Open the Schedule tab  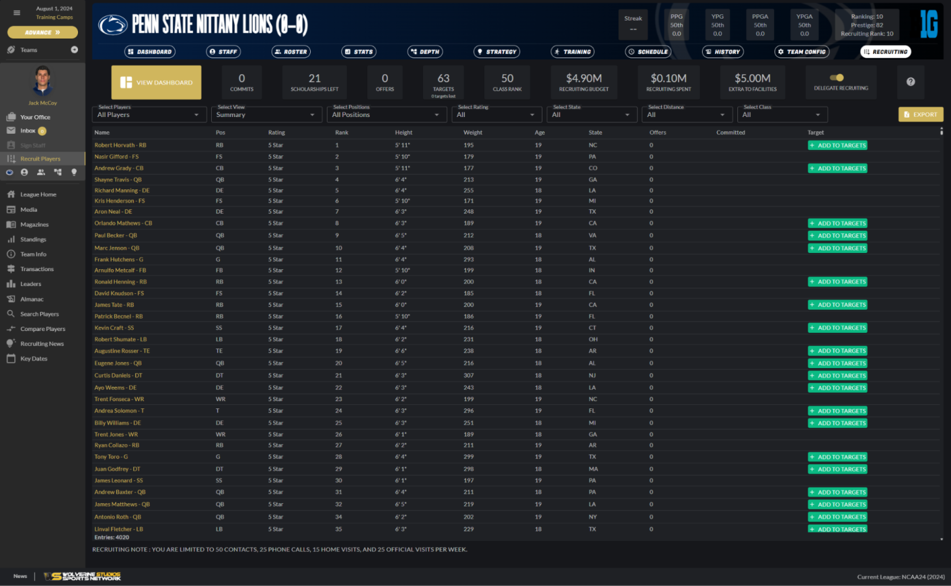point(648,52)
